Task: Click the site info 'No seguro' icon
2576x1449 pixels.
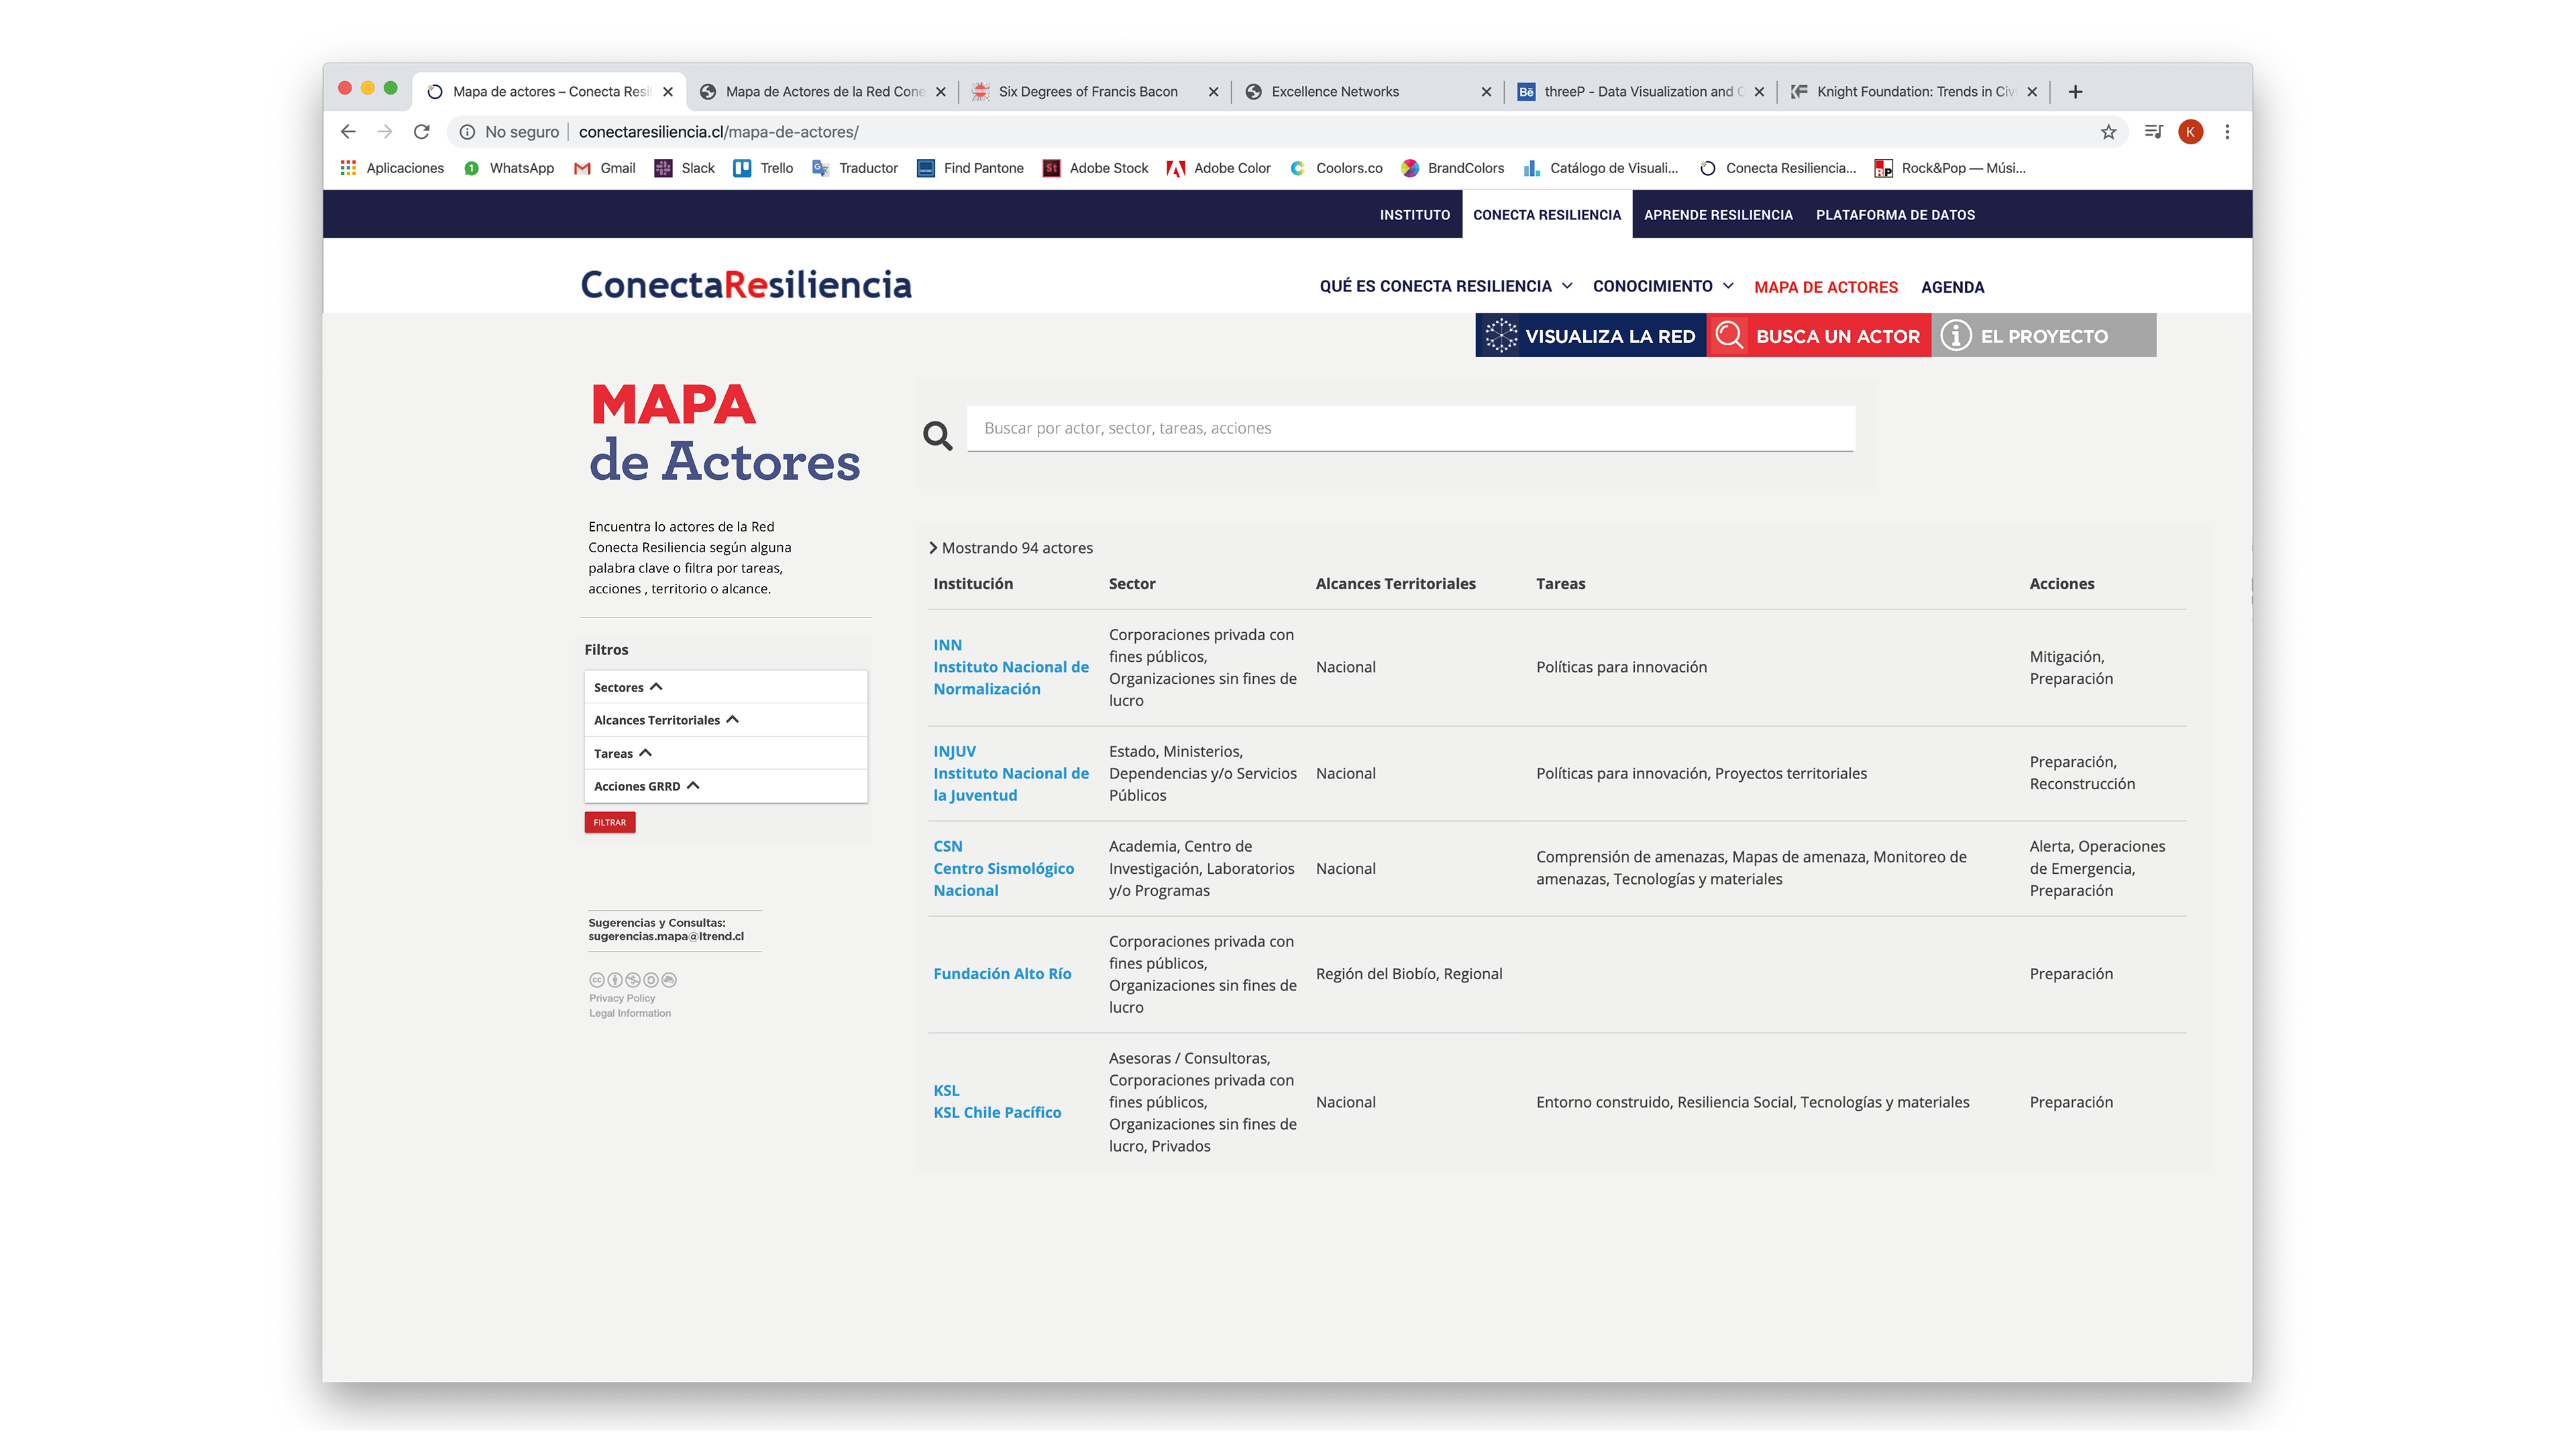Action: click(467, 131)
